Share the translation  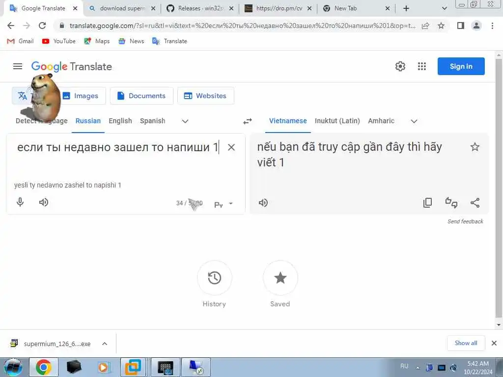(x=475, y=203)
